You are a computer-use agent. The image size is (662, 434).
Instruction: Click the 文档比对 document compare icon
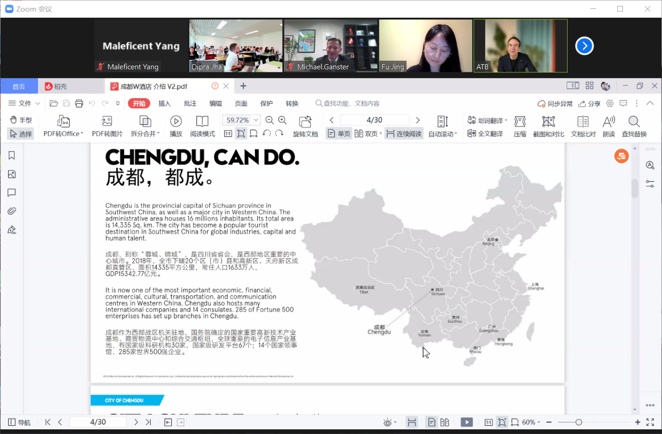583,127
